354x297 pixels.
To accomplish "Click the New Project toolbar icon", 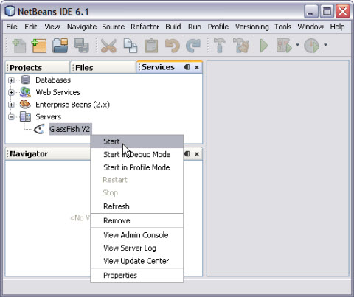I will pyautogui.click(x=39, y=46).
